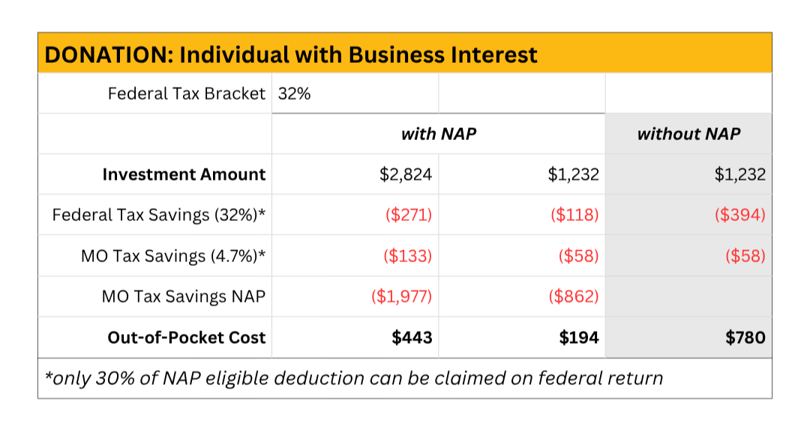
Task: Click the Investment Amount row label
Action: click(x=184, y=174)
